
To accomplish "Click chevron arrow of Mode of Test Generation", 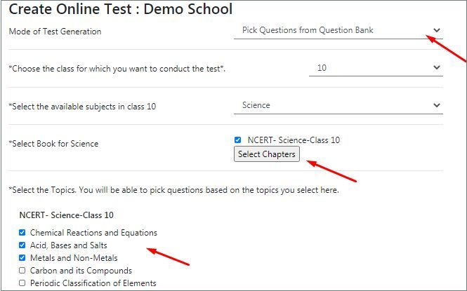I will (437, 30).
